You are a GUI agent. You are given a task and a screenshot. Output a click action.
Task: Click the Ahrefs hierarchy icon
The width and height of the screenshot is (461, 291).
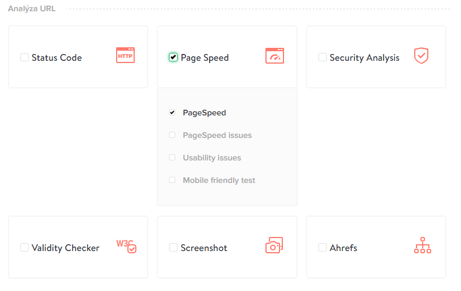pos(423,245)
